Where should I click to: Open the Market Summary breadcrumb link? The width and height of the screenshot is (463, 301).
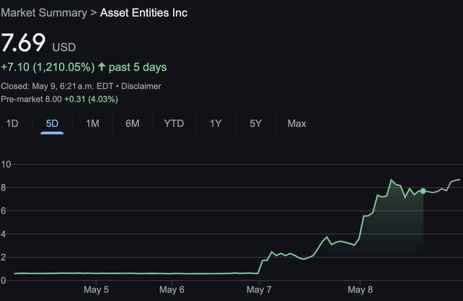pyautogui.click(x=44, y=13)
